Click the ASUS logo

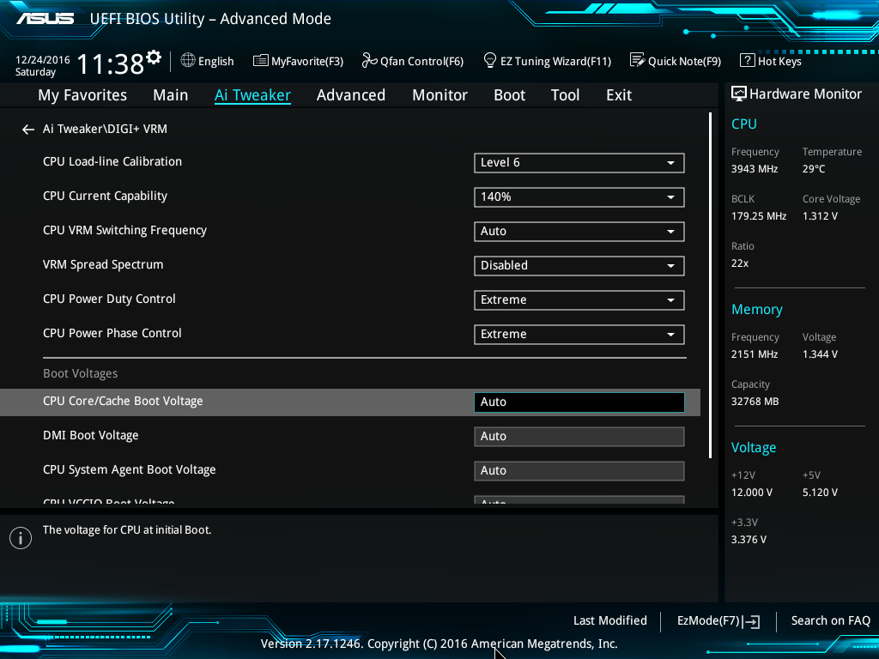click(45, 19)
